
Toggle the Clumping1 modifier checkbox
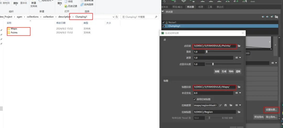(x=164, y=26)
